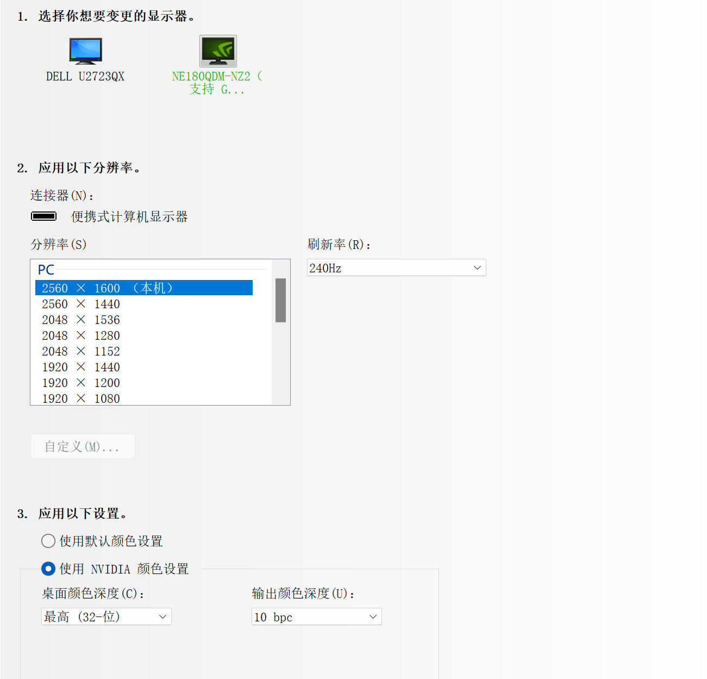The width and height of the screenshot is (707, 679).
Task: Click the PC group header in resolution list
Action: click(46, 269)
